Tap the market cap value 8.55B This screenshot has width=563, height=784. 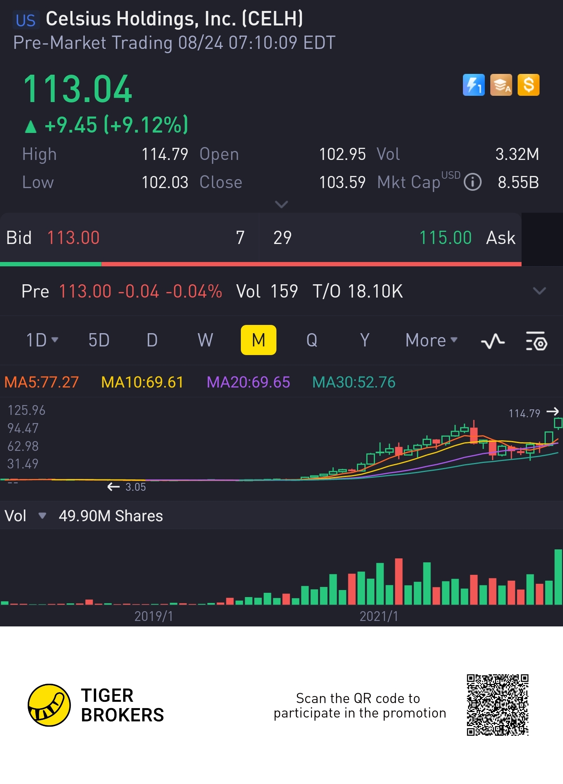(x=518, y=183)
